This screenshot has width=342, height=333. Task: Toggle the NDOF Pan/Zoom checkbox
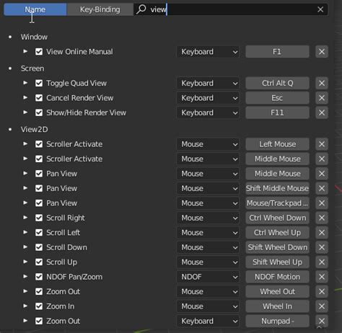coord(39,277)
